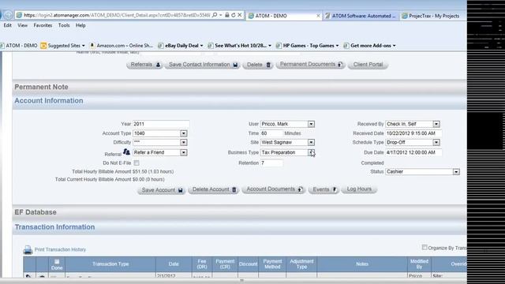Click the Year input field

161,124
